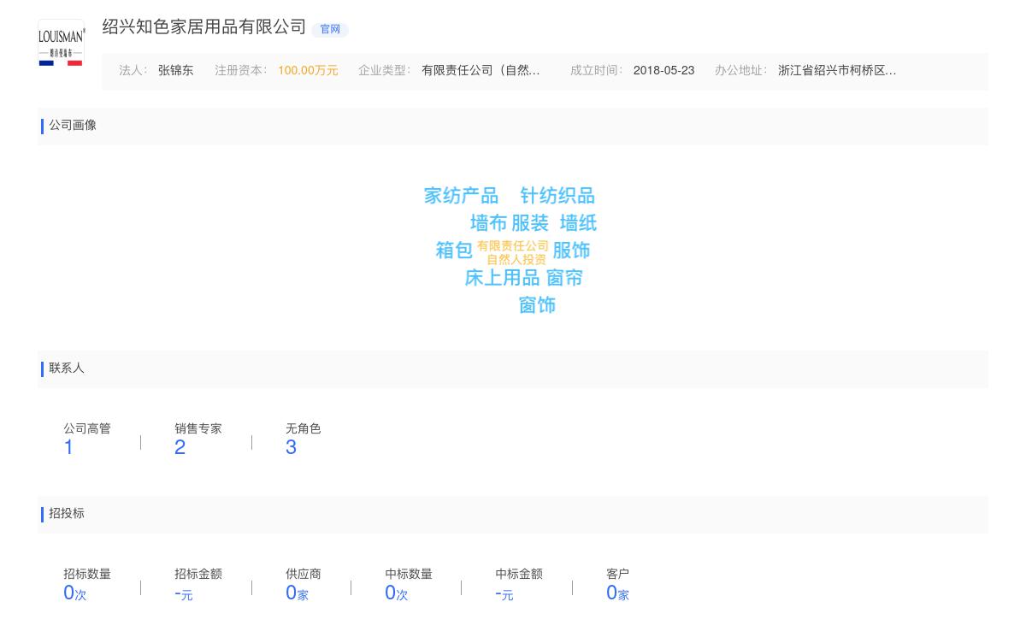Click the 窗饰 tag at the word cloud bottom
This screenshot has height=643, width=1026.
pos(537,305)
